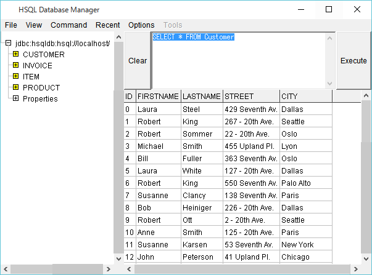Viewport: 372px width, 275px height.
Task: Click the '41 Upland Pl.' street cell
Action: click(252, 257)
